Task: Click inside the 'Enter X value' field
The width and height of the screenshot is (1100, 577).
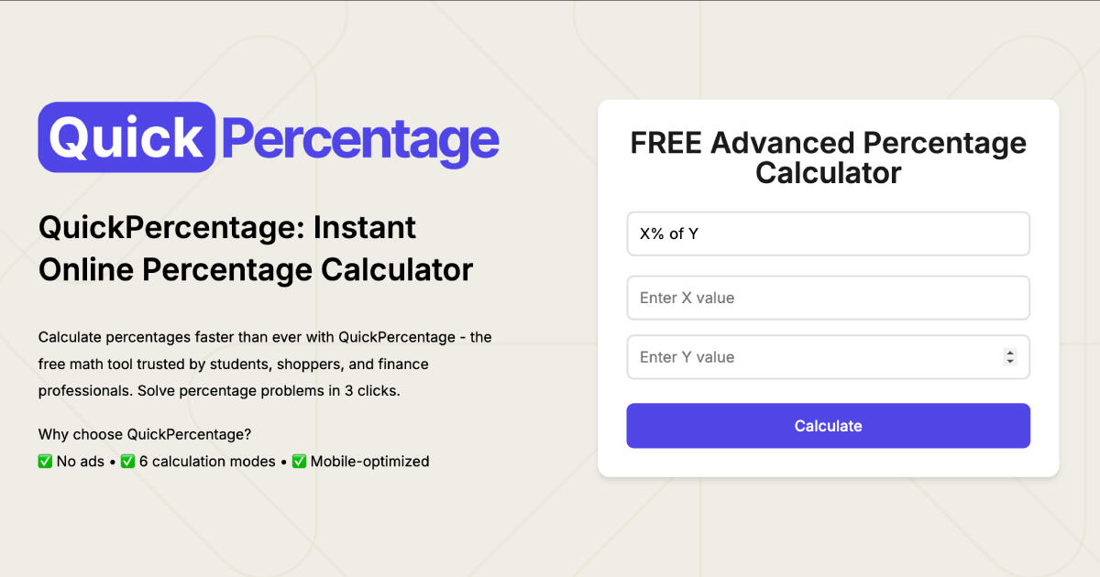Action: (828, 298)
